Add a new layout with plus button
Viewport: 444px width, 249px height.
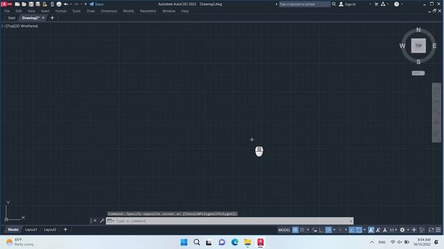point(65,230)
